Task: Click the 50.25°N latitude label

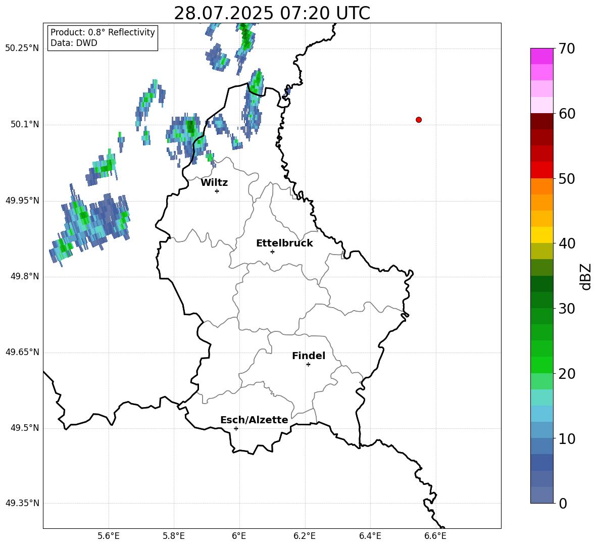Action: coord(22,48)
